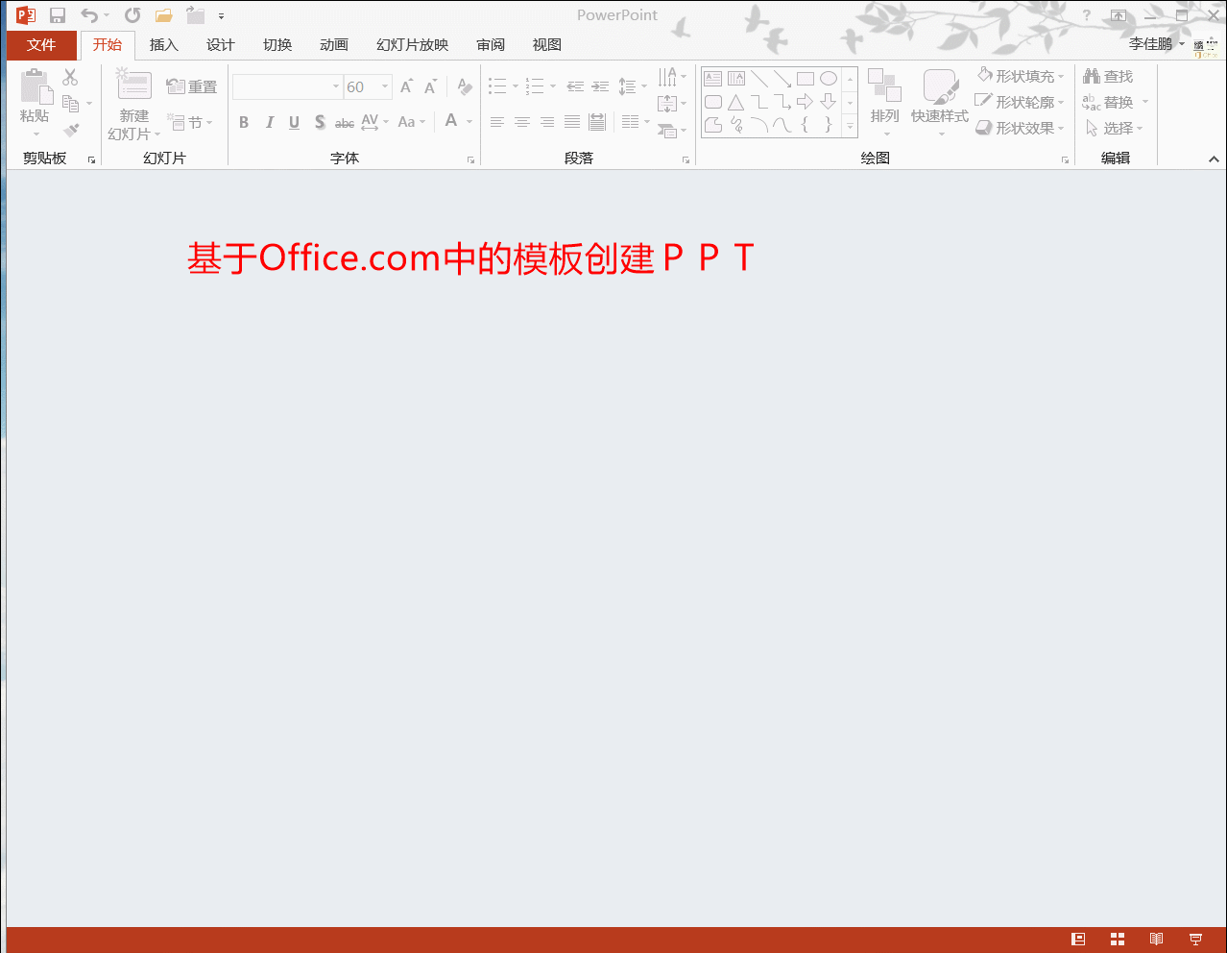Select the Isosceles Triangle shape

735,102
